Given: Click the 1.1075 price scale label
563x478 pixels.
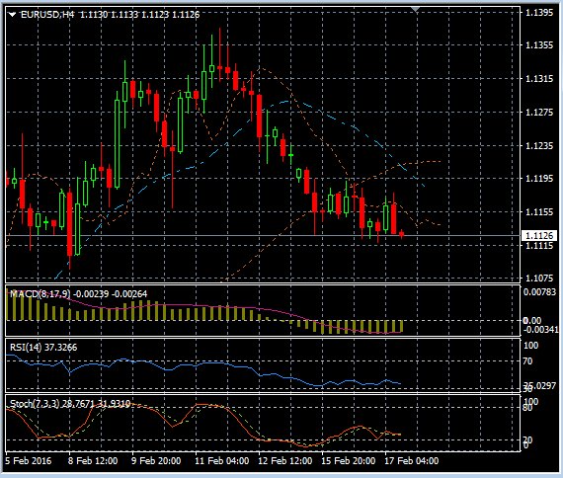Looking at the screenshot, I should point(539,278).
